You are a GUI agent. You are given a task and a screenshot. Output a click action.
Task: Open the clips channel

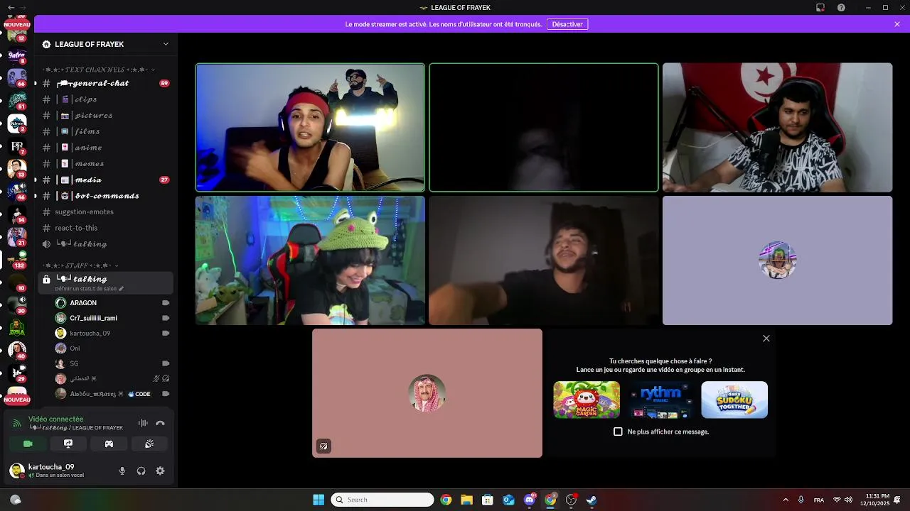tap(105, 99)
